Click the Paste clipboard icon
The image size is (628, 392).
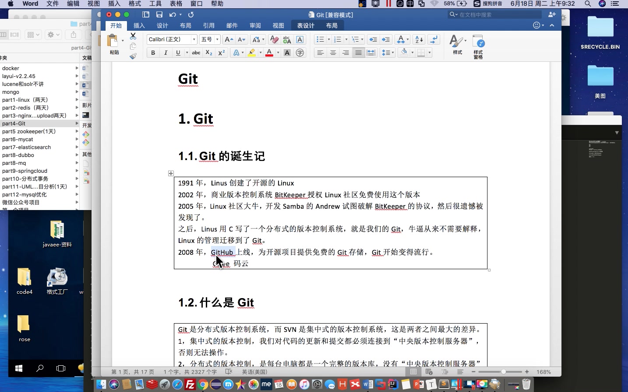click(113, 41)
